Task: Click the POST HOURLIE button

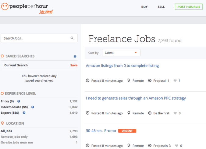Action: (x=189, y=7)
